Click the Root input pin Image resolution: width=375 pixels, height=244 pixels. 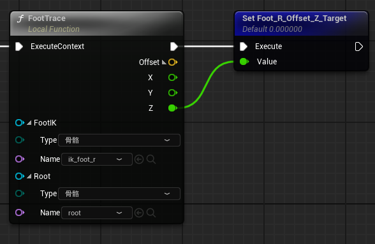(20, 176)
